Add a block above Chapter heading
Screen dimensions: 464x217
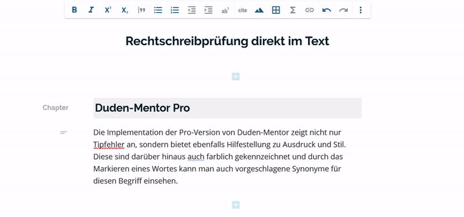click(235, 77)
